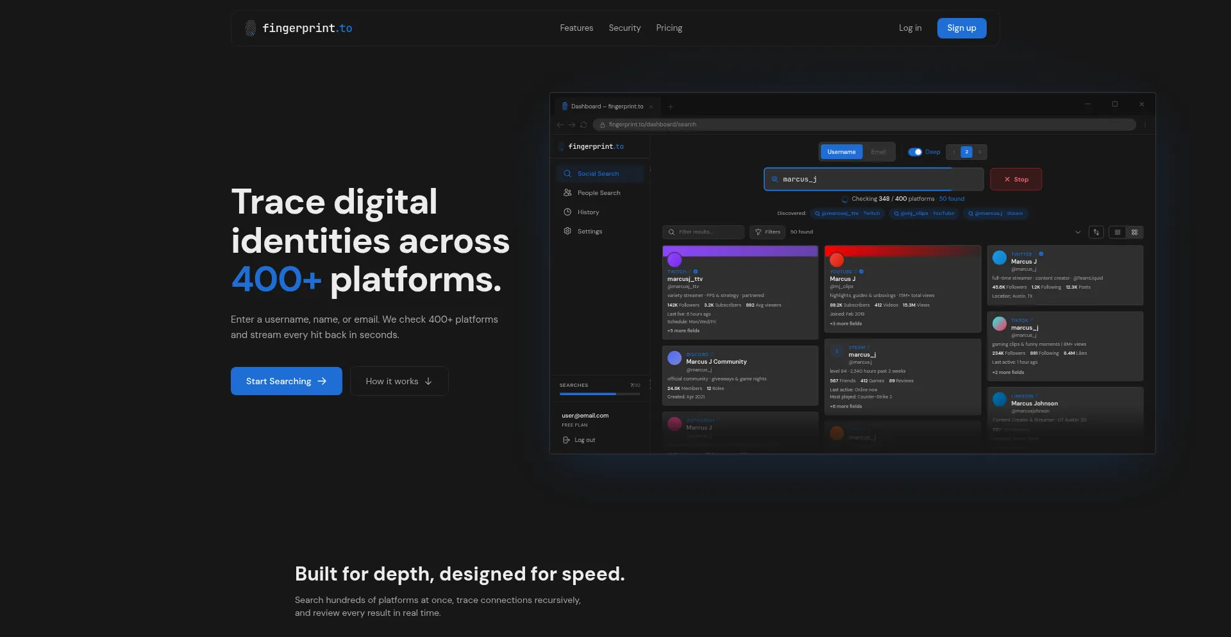
Task: Click the @marcusj_ttv Twitch discovered chip
Action: (x=847, y=214)
